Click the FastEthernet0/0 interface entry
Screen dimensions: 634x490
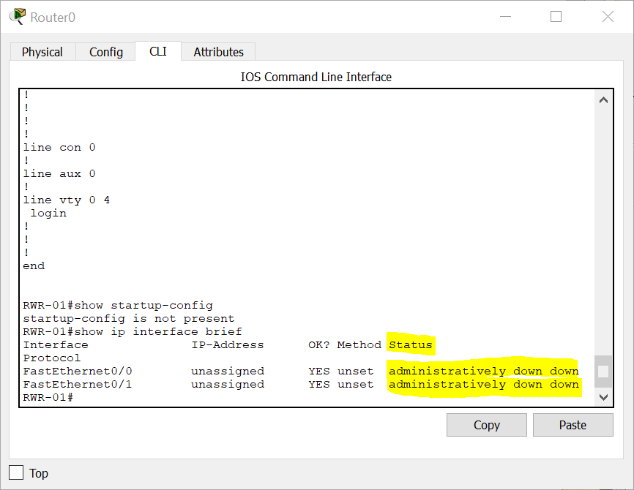[78, 371]
